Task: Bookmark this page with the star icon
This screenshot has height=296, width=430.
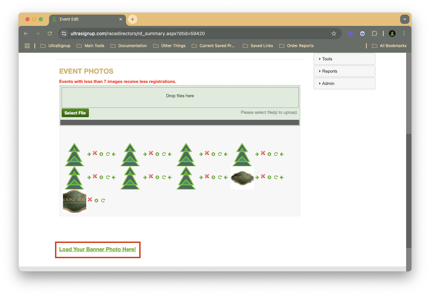Action: (334, 34)
